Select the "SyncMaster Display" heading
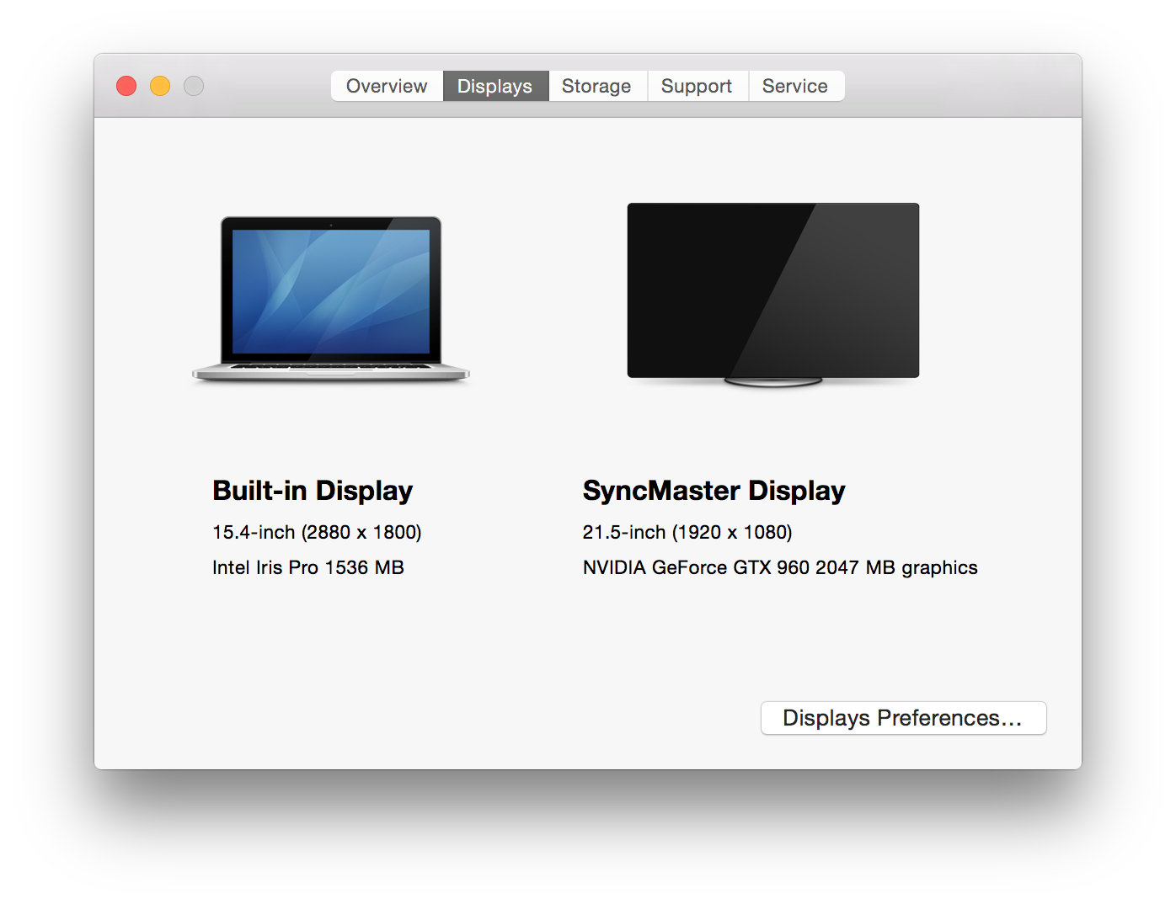The height and width of the screenshot is (904, 1176). (714, 491)
